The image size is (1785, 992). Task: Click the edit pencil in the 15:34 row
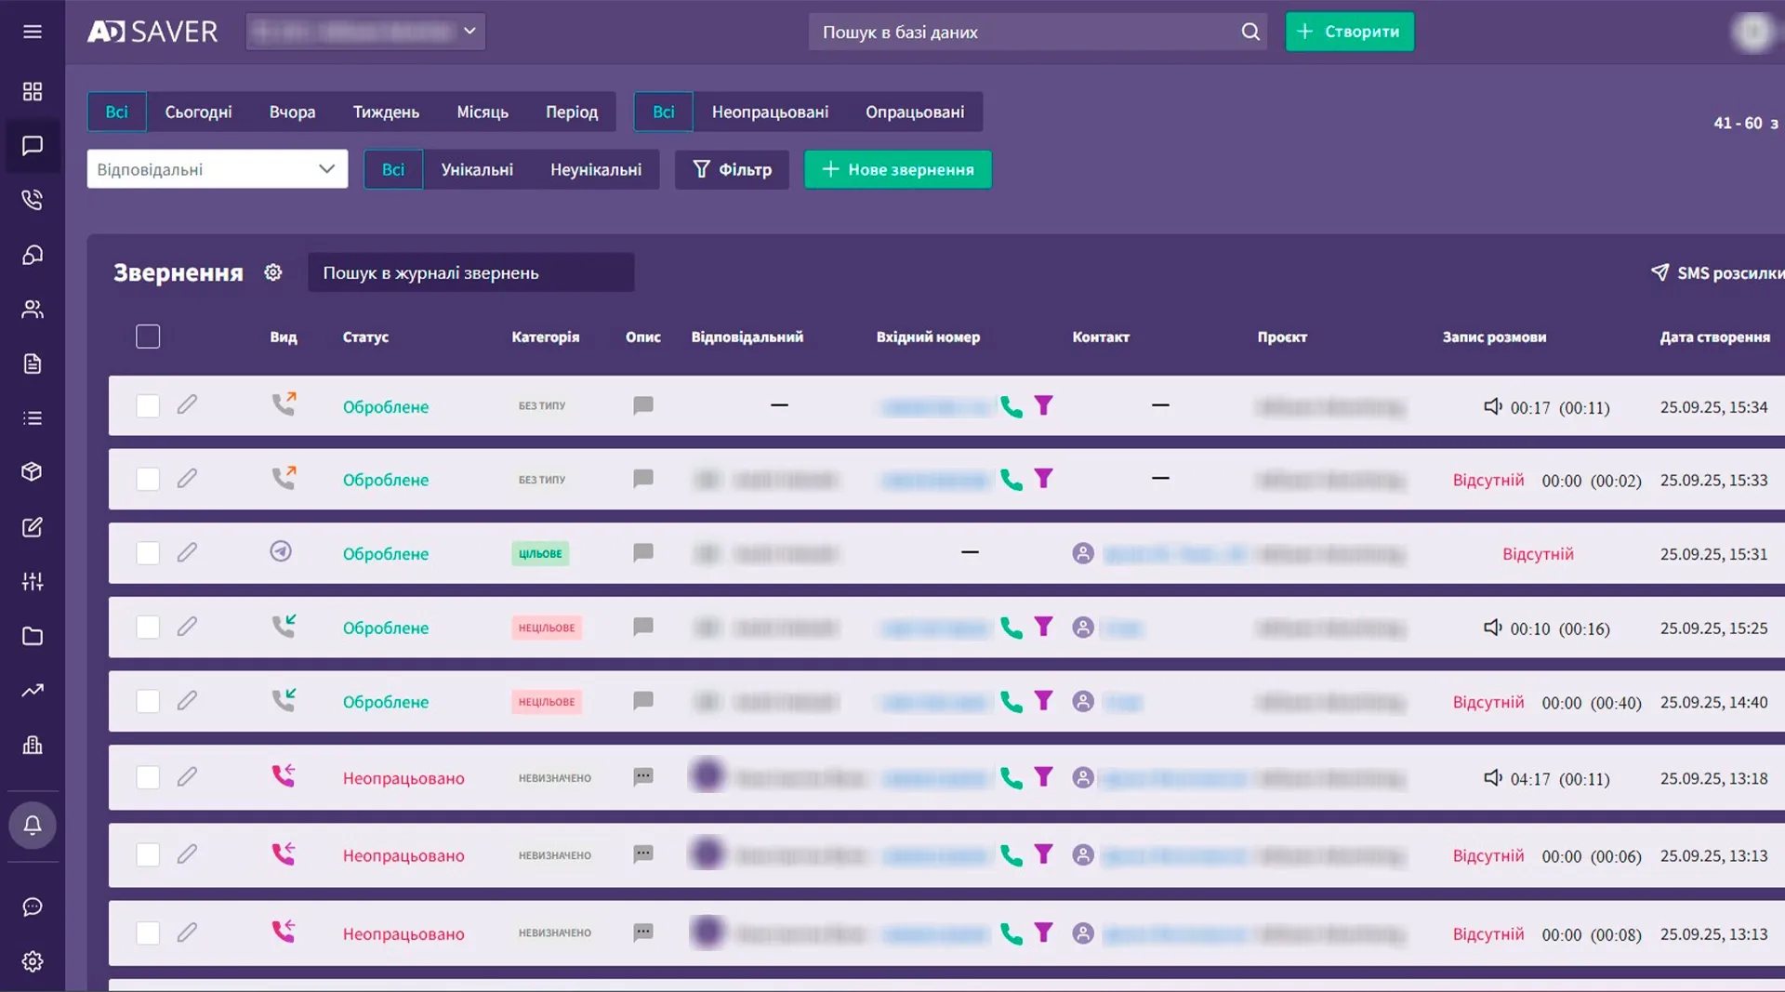187,404
